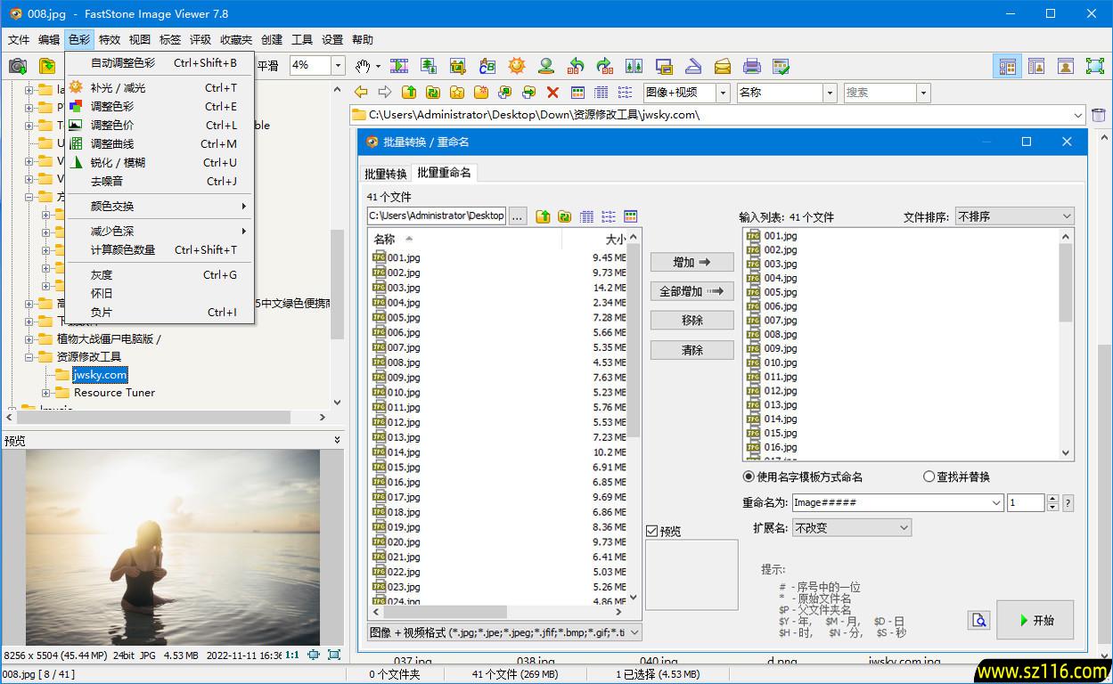Print the current image
The image size is (1113, 684).
(x=753, y=65)
